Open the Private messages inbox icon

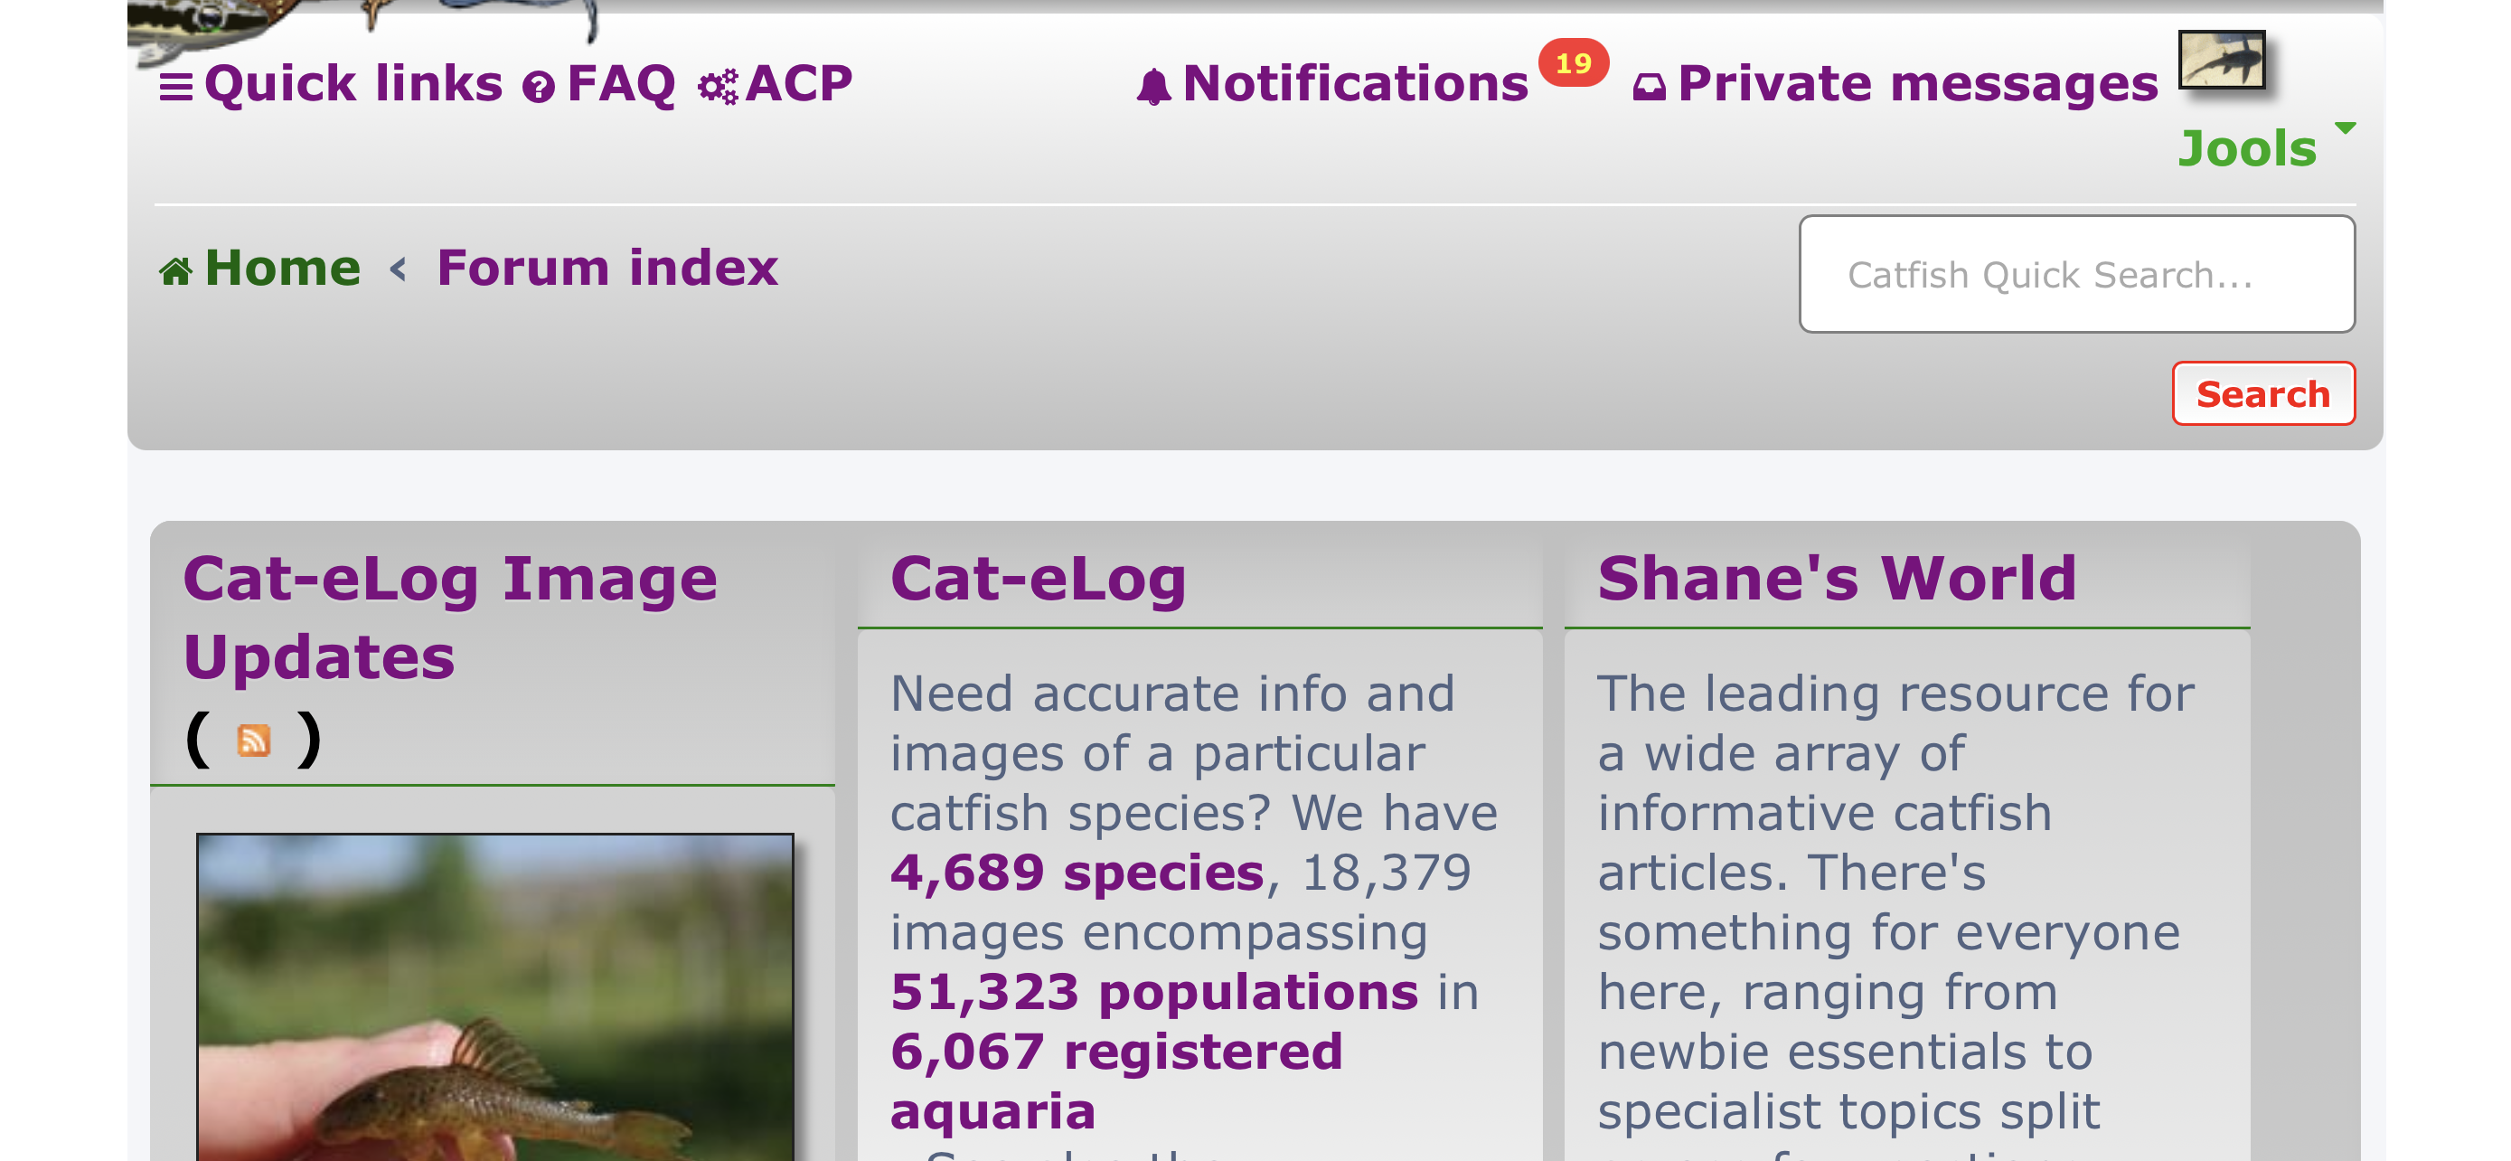(x=1650, y=88)
